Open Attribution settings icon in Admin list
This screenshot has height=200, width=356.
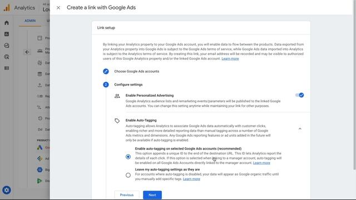(39, 107)
